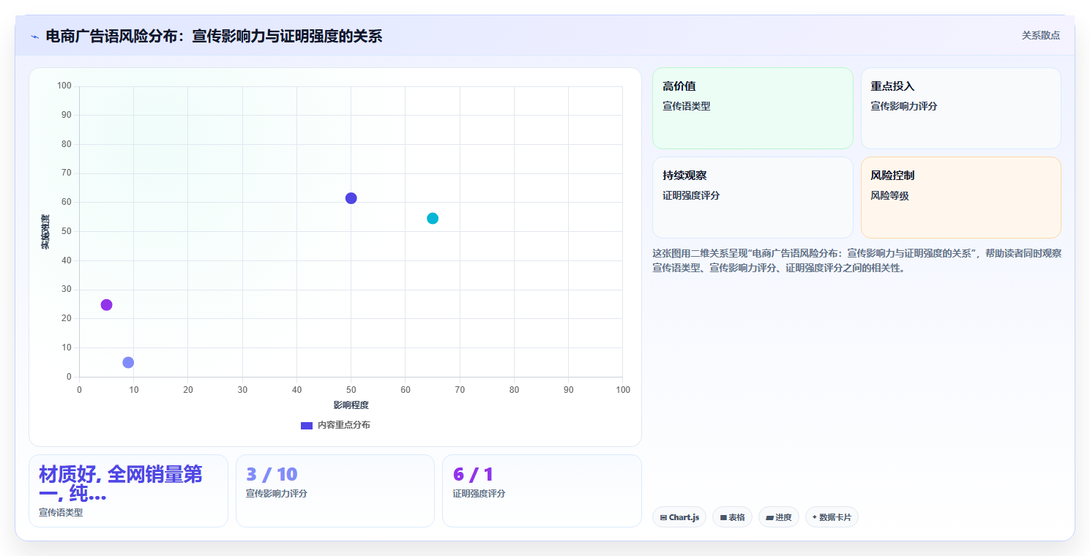
Task: Select the cyan scatter point near 65
Action: [433, 218]
